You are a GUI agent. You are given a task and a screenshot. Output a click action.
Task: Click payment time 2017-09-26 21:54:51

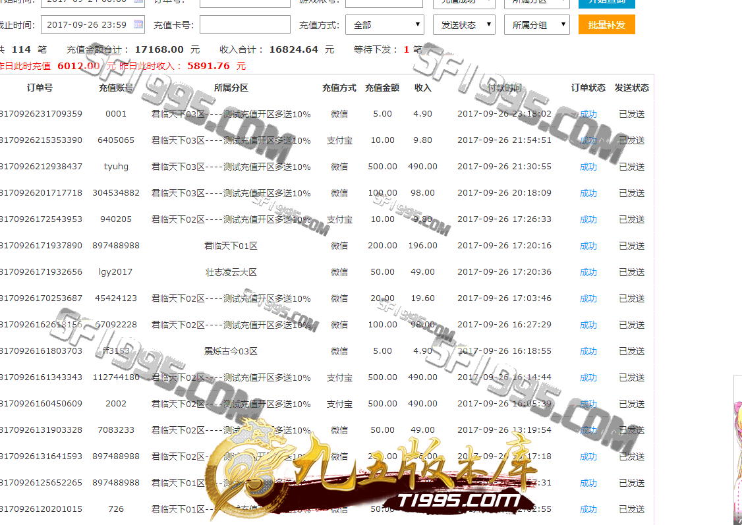click(x=505, y=140)
